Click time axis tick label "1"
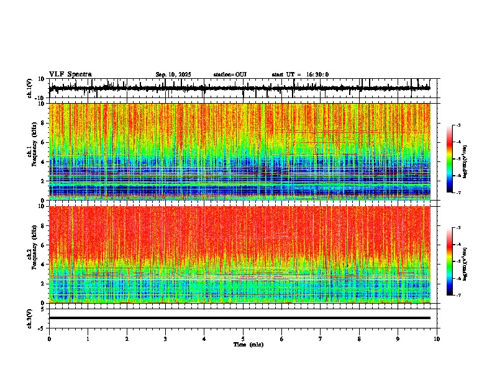The image size is (492, 380). tap(88, 339)
